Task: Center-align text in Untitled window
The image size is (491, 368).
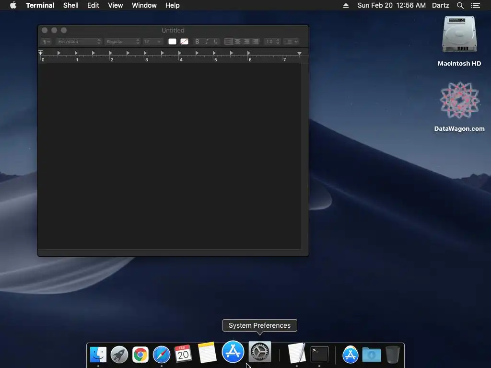Action: [x=238, y=41]
